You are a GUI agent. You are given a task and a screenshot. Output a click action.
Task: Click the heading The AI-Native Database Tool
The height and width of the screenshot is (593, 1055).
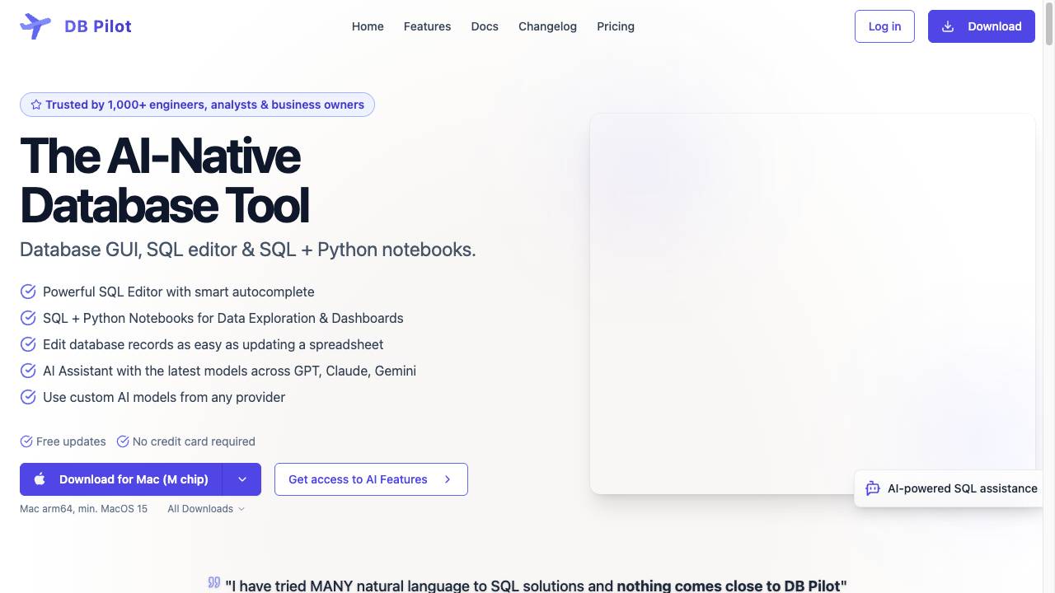[x=165, y=180]
